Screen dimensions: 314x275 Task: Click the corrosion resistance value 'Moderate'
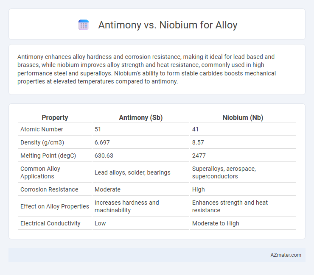[107, 189]
